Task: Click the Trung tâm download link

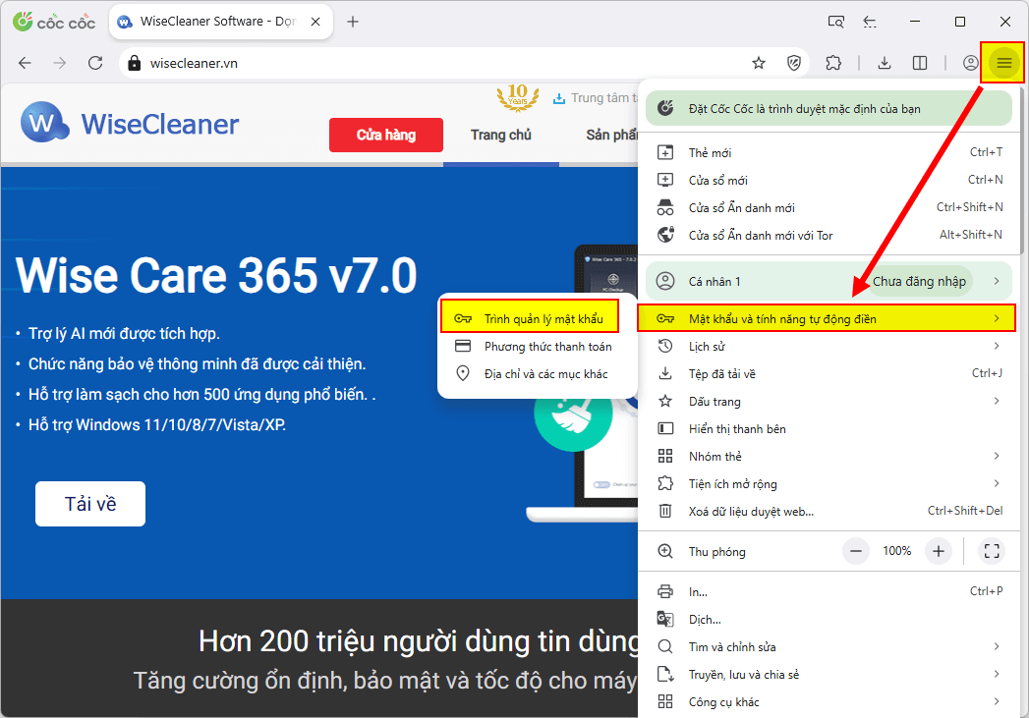Action: 596,98
